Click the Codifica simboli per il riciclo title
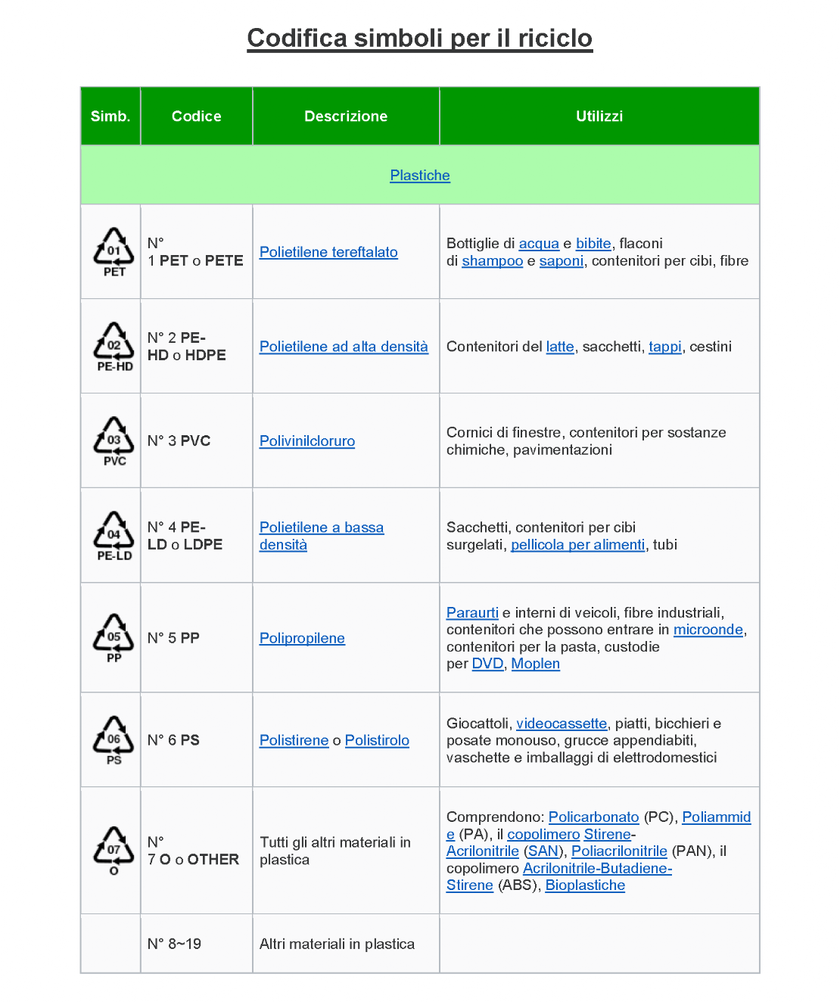The image size is (840, 1002). (420, 38)
